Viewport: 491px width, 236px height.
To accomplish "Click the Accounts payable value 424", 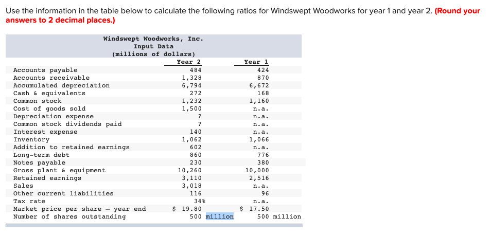I will coord(262,70).
